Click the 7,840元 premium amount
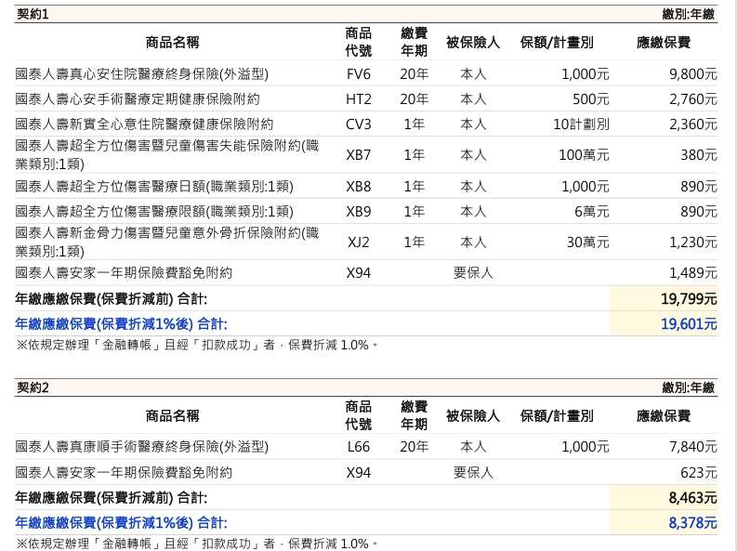The width and height of the screenshot is (737, 551). click(693, 447)
